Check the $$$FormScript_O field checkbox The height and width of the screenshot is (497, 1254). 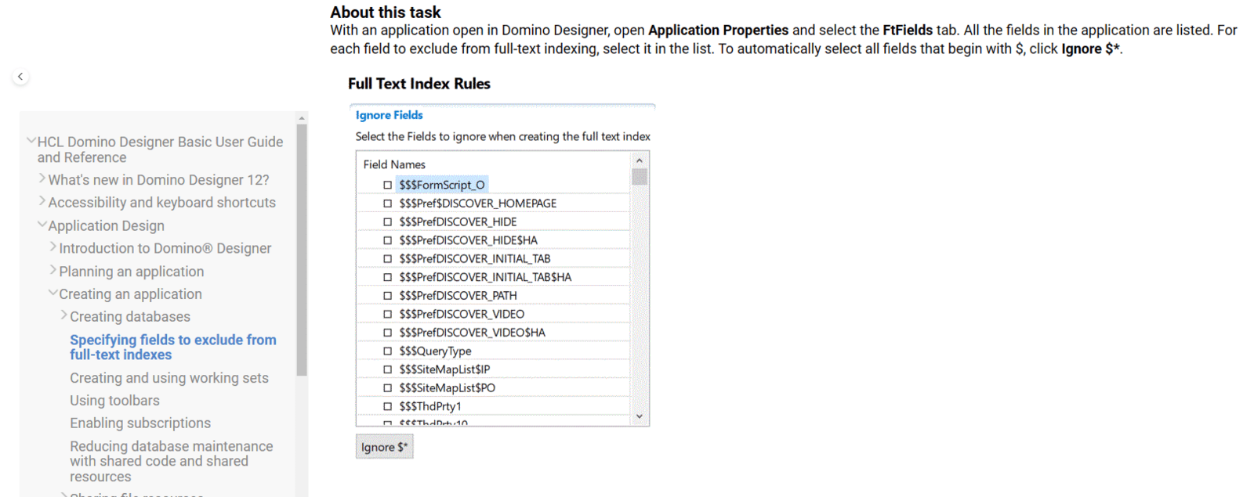click(x=387, y=185)
